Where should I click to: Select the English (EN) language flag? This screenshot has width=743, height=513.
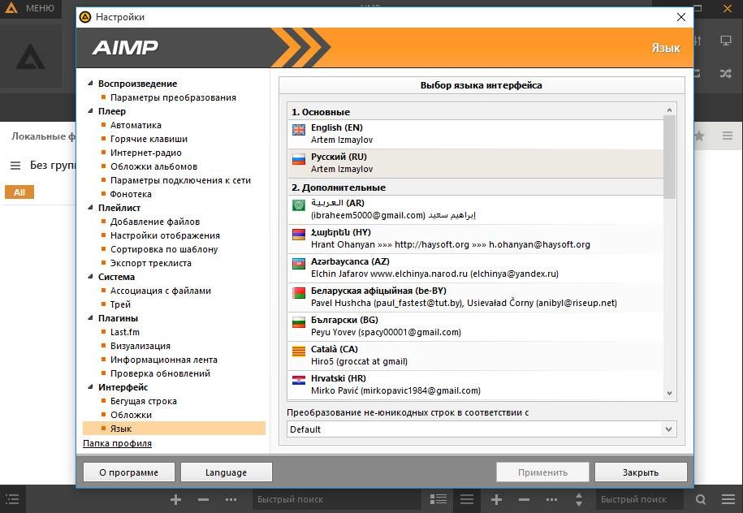click(x=299, y=129)
